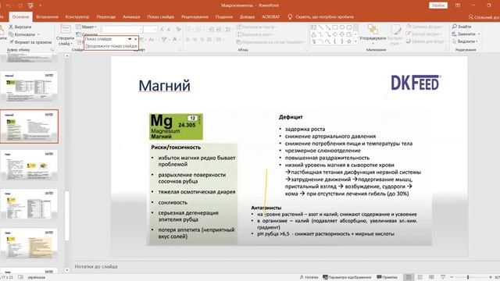Screen dimensions: 500x281
Task: Select the oval shape in gallery
Action: point(342,27)
